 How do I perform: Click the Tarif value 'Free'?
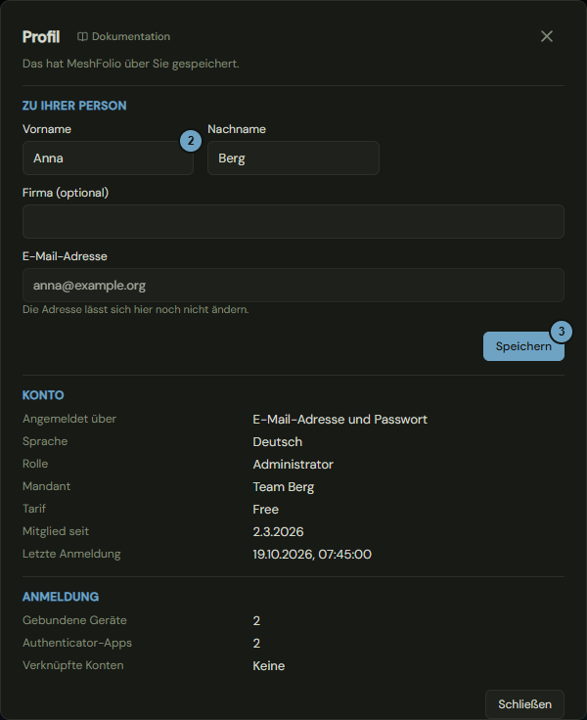click(265, 510)
